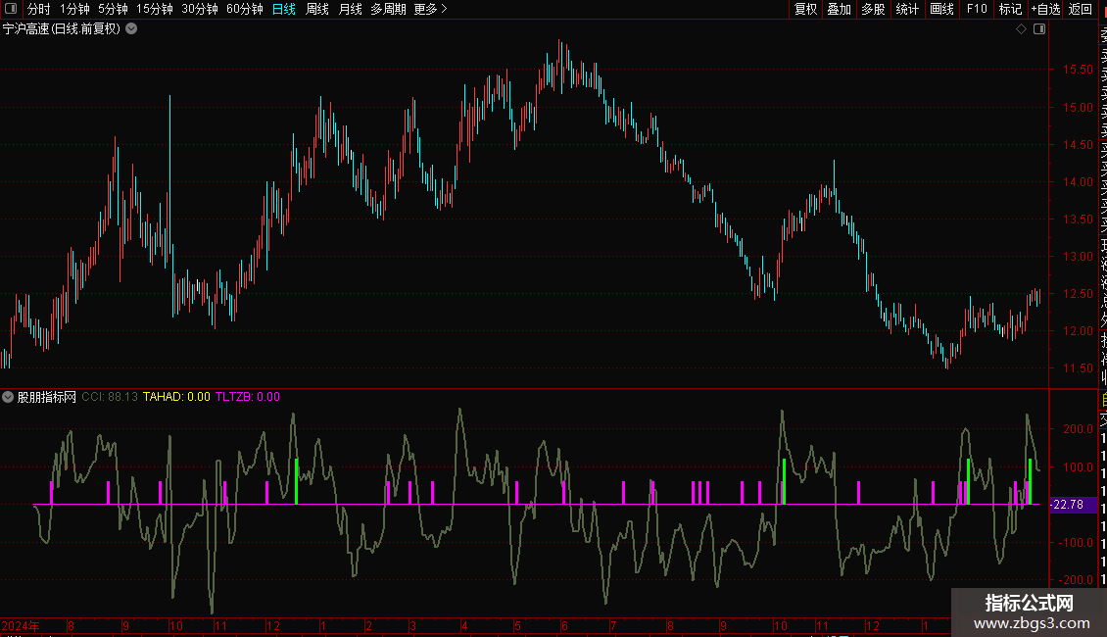The height and width of the screenshot is (637, 1107).
Task: Click the 返回 back button
Action: tap(1081, 10)
